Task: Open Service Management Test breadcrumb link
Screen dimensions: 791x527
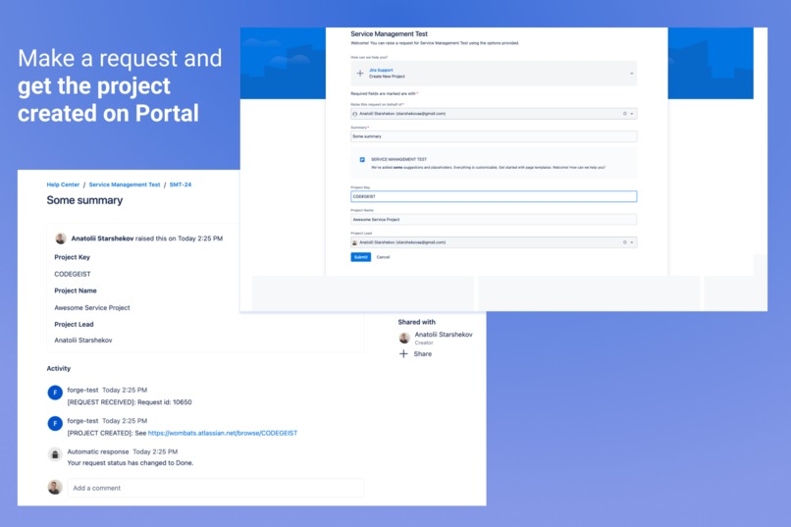Action: pyautogui.click(x=125, y=184)
